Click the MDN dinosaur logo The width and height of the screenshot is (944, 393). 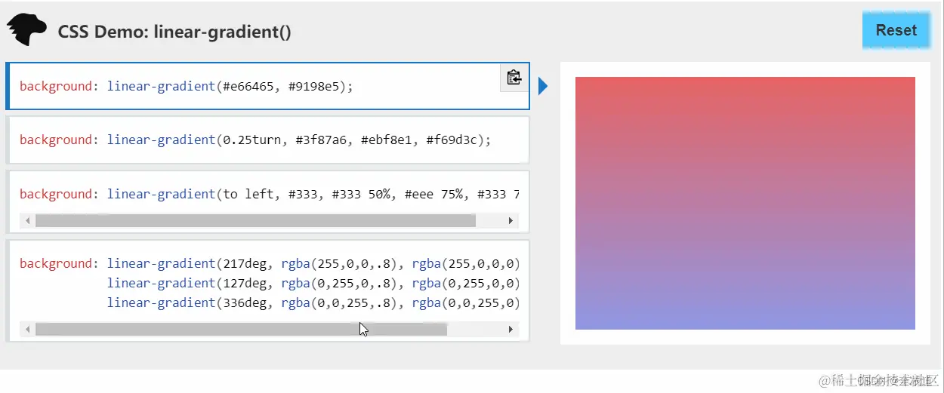(x=27, y=31)
